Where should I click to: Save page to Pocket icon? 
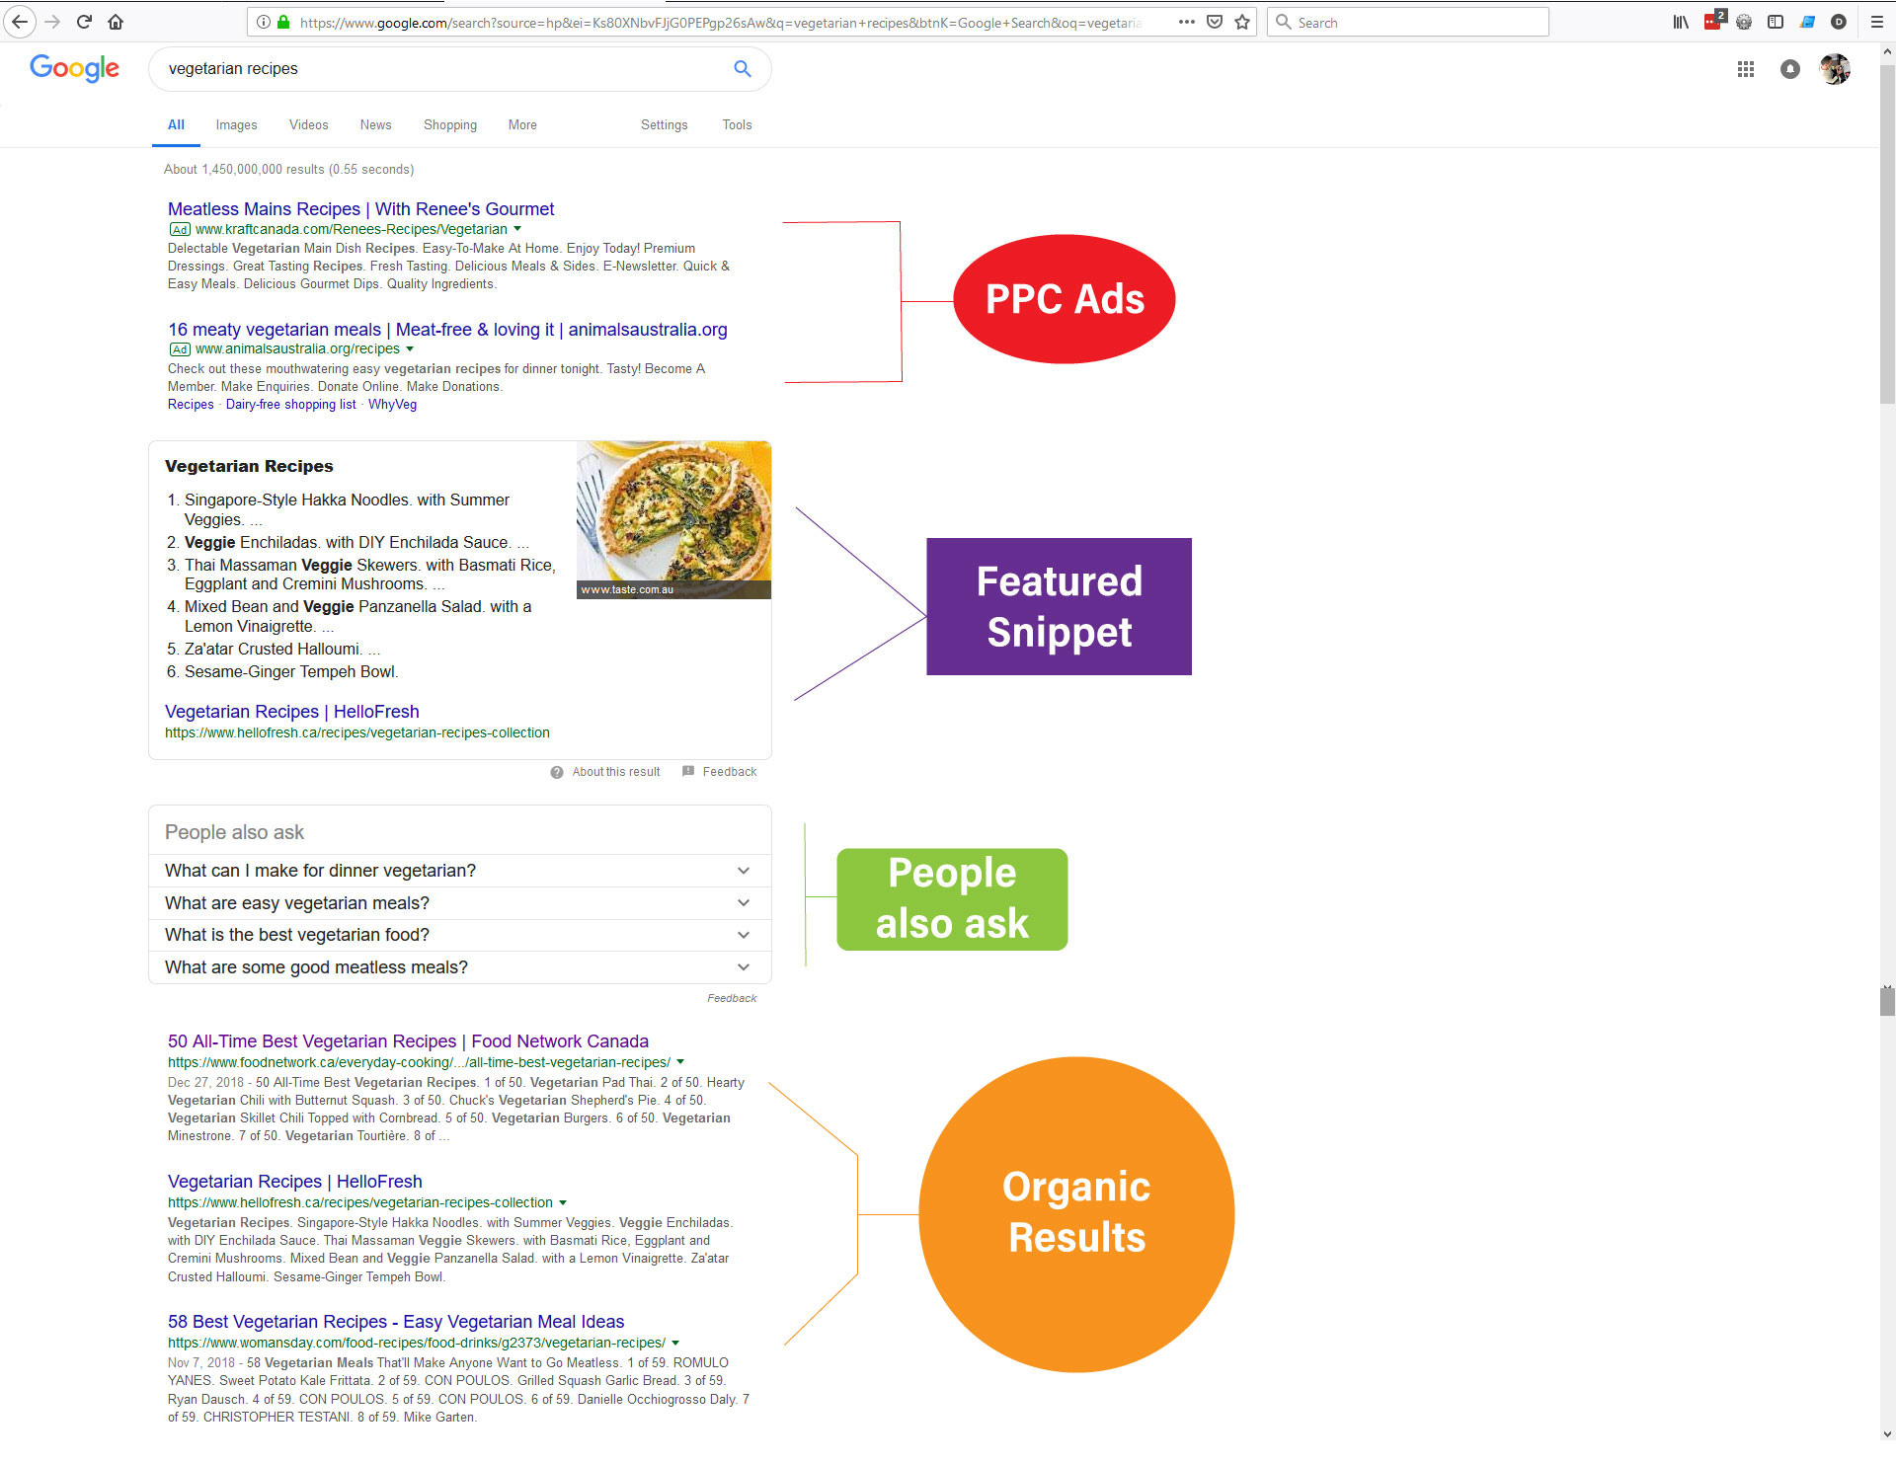tap(1215, 22)
